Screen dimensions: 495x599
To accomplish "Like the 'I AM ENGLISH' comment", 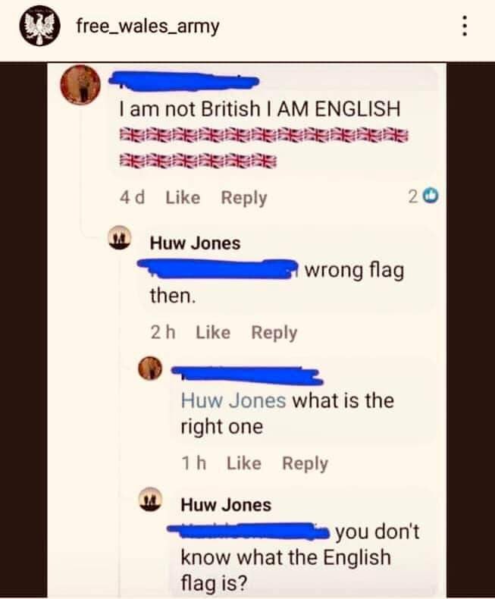I will 183,197.
